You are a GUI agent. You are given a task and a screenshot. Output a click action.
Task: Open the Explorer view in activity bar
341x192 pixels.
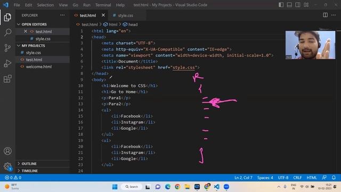7,17
